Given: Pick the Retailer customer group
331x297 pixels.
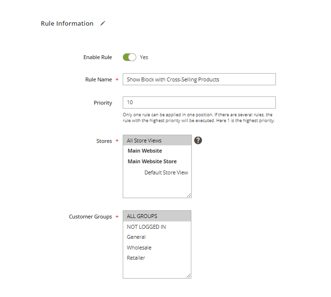Looking at the screenshot, I should 136,258.
